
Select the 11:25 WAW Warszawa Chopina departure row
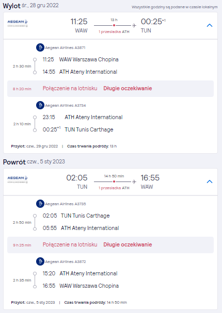[x=81, y=59]
